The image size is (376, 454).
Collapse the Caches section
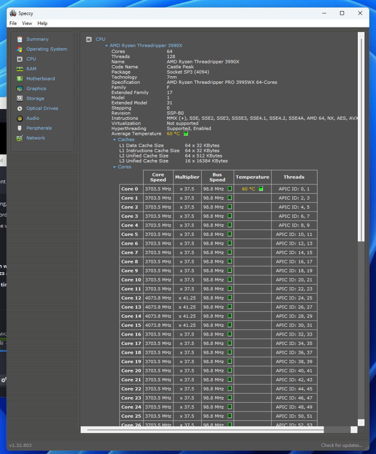(114, 140)
